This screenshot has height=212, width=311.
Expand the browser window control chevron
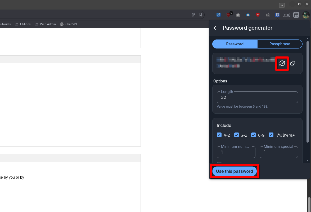(x=282, y=5)
